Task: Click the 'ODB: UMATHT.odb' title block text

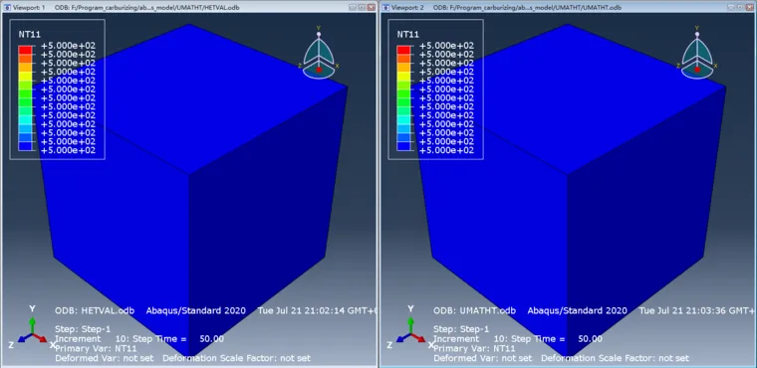Action: point(474,310)
